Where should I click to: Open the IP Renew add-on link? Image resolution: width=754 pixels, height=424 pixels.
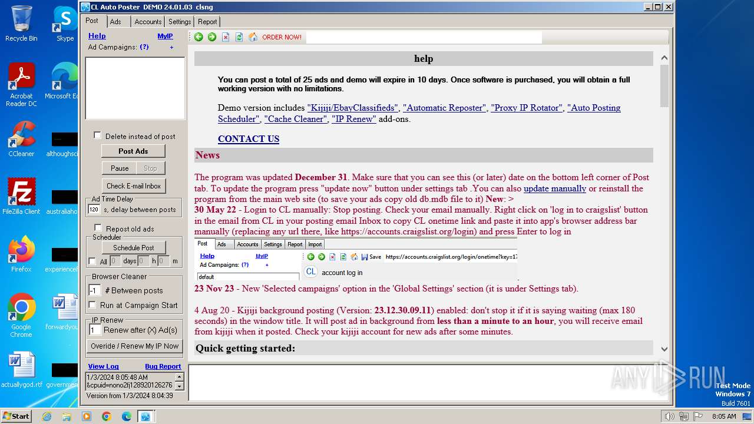tap(353, 119)
